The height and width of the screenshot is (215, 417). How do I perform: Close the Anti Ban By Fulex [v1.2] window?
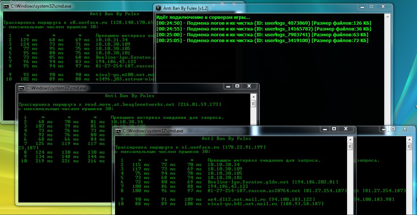click(x=384, y=7)
